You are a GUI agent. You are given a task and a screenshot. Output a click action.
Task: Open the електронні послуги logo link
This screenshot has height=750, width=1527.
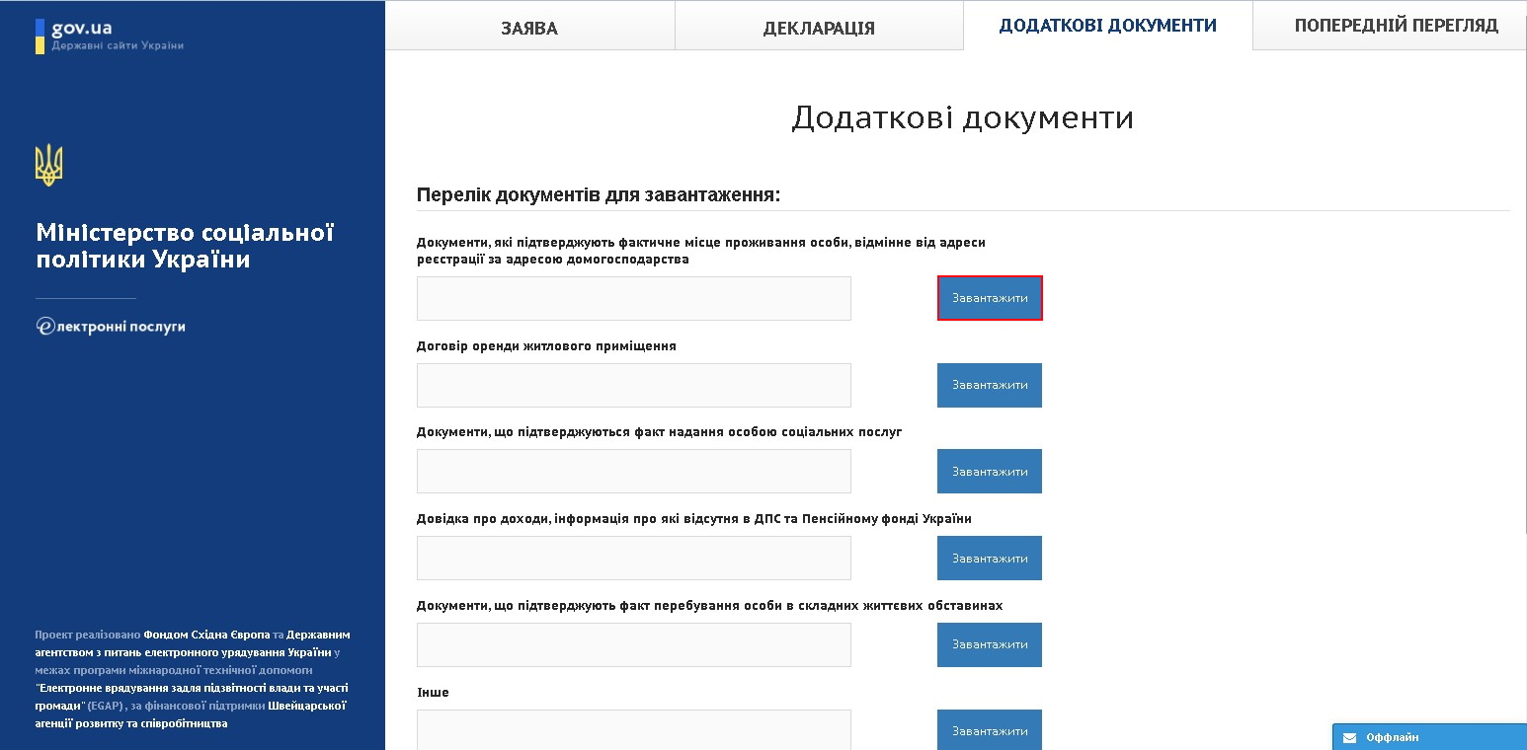[111, 327]
